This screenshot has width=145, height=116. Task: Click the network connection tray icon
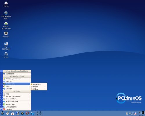pyautogui.click(x=132, y=113)
